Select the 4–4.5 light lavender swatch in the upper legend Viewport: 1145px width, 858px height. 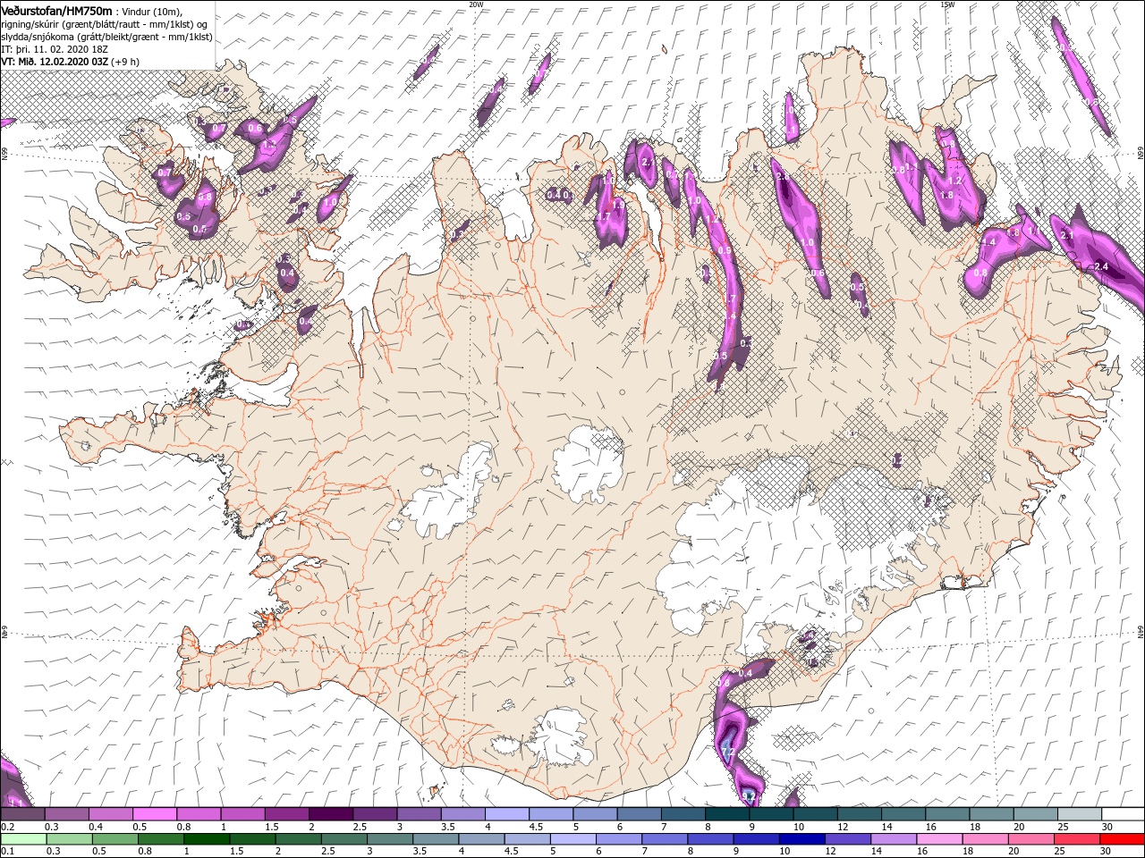pyautogui.click(x=505, y=814)
